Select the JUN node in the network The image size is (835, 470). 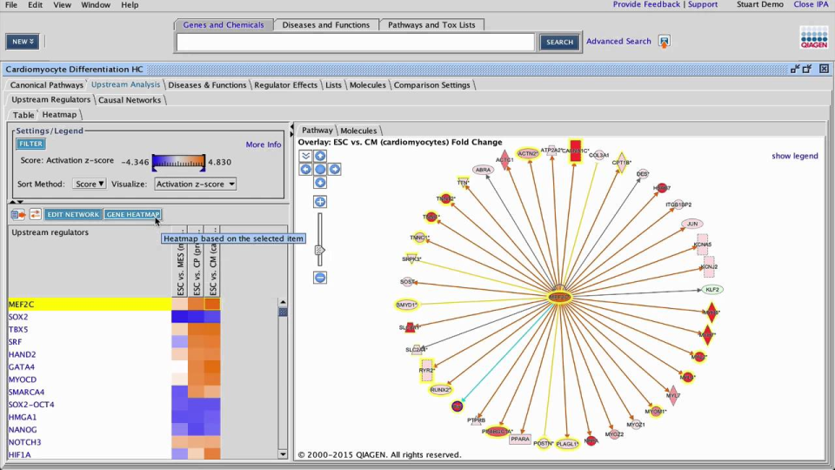[692, 224]
